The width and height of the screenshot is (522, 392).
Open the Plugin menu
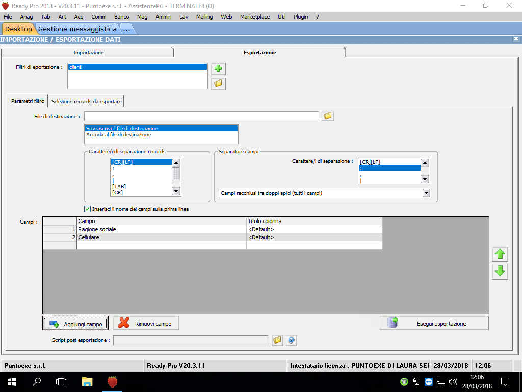click(301, 17)
